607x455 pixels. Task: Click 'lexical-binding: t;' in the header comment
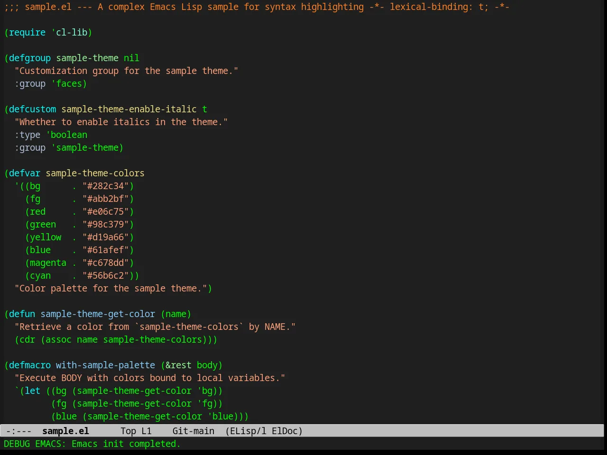coord(439,7)
